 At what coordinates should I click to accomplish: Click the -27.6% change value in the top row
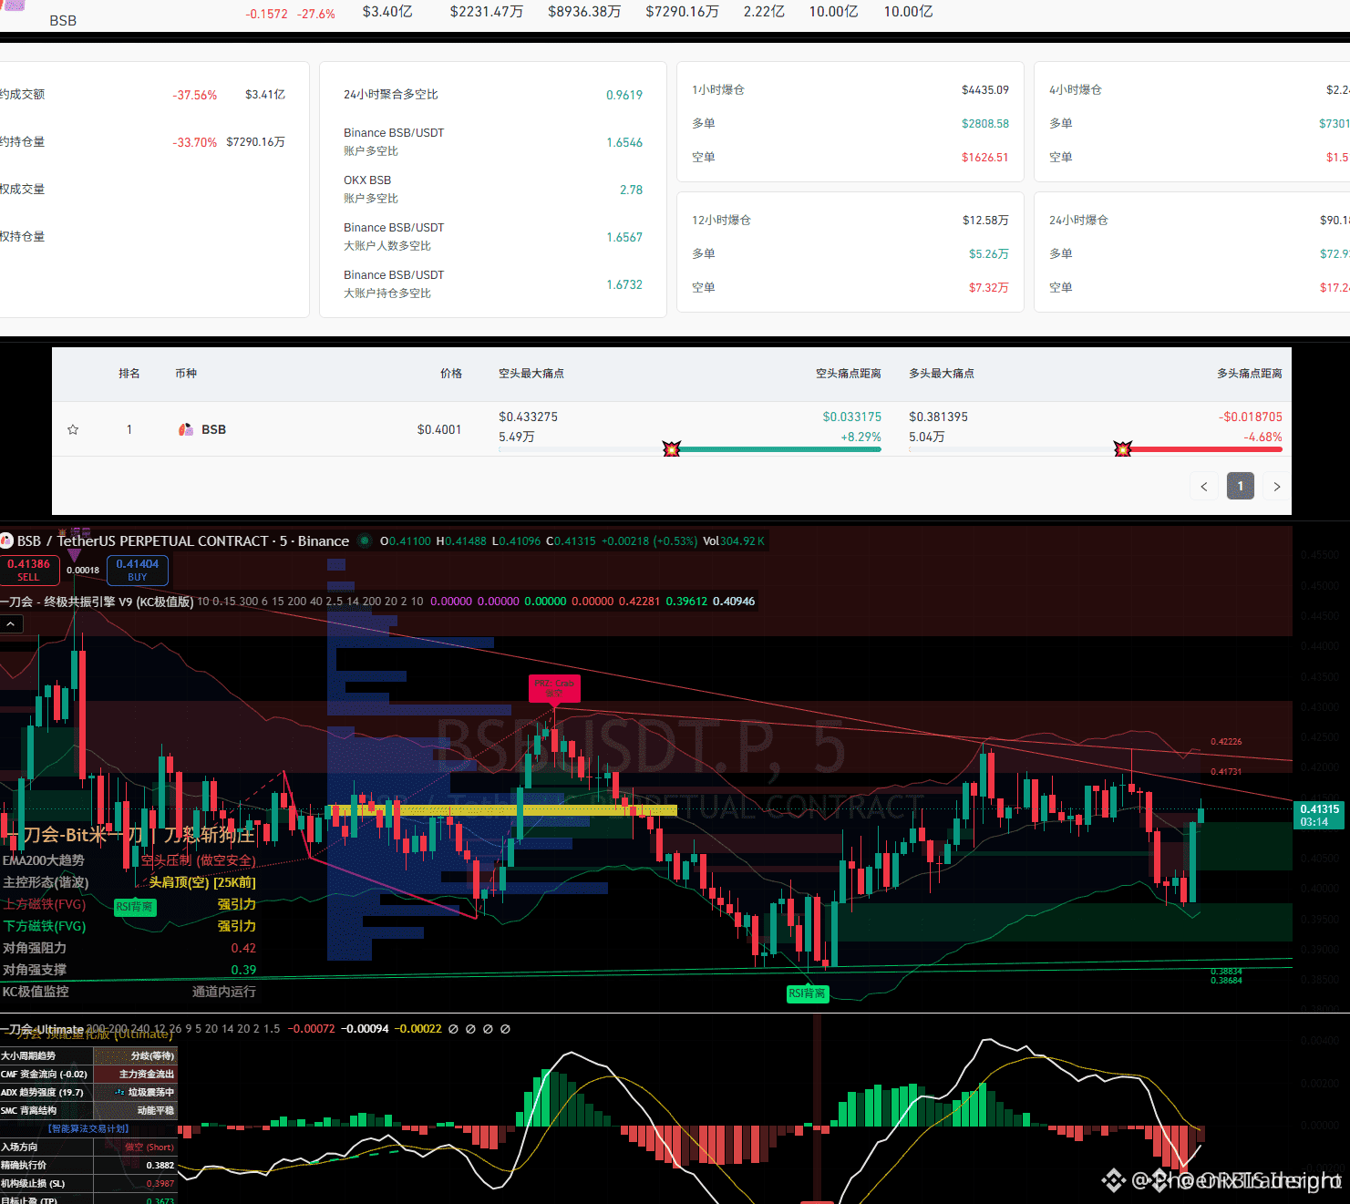(x=316, y=14)
